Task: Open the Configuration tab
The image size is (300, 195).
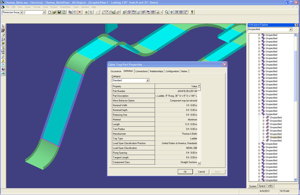Action: [172, 71]
